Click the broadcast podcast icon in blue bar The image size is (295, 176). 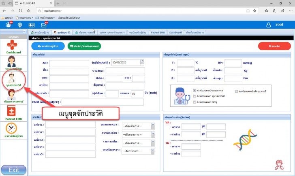coord(20,25)
